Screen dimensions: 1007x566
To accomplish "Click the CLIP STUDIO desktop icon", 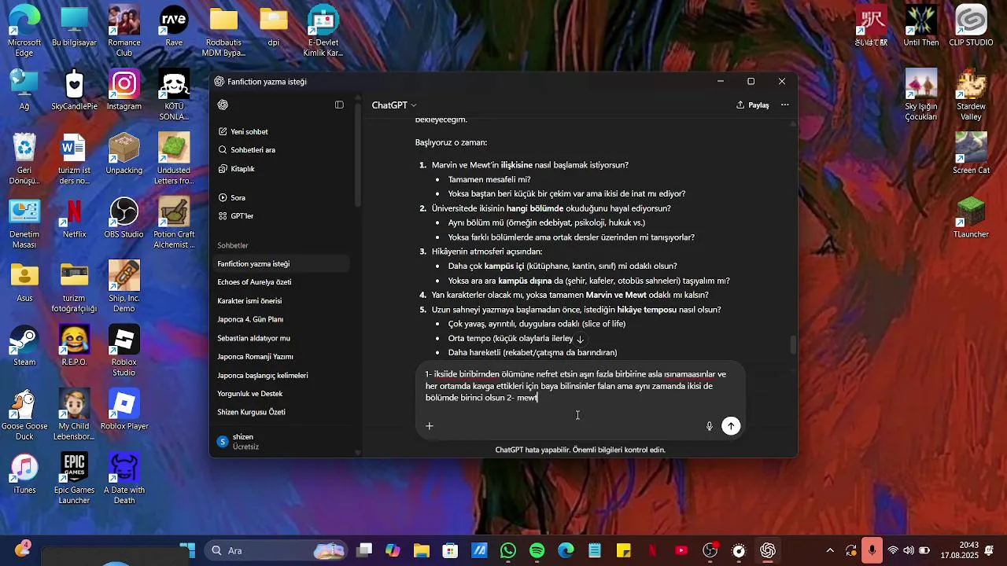I will coord(971,27).
